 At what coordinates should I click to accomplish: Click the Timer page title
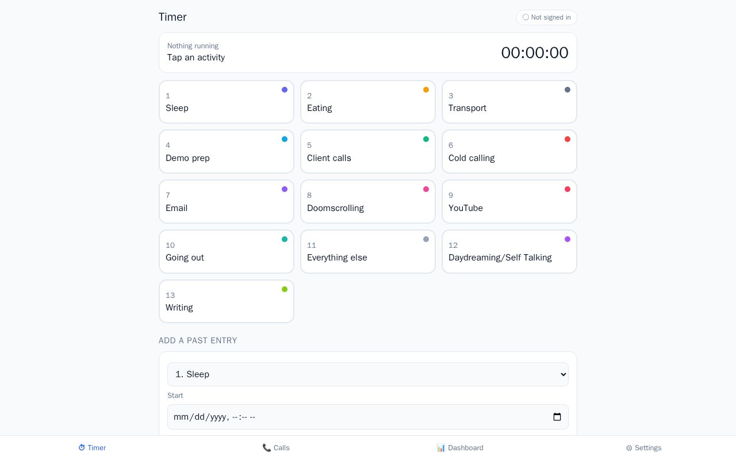point(172,17)
